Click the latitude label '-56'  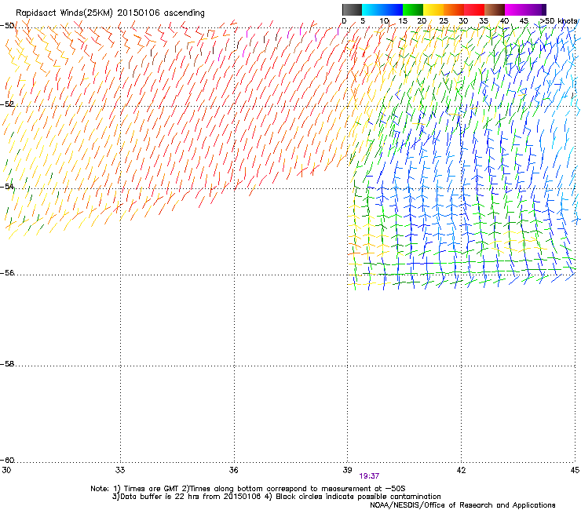(7, 272)
